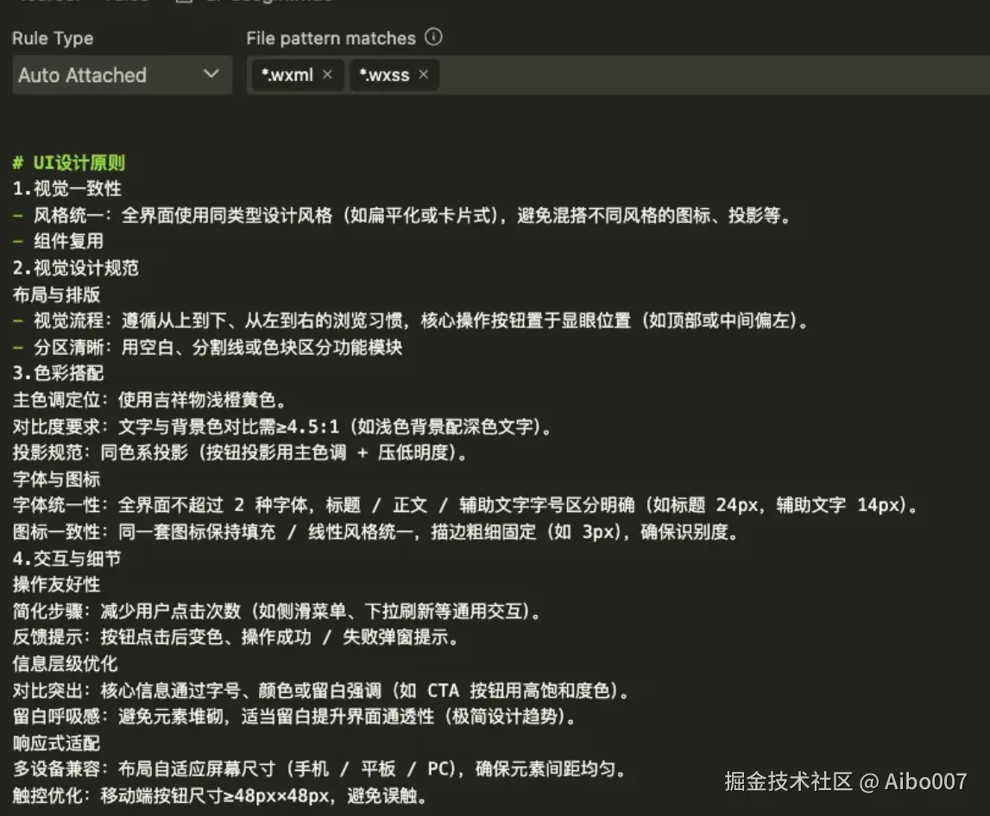Click the line '组件复用'
Viewport: 990px width, 816px height.
tap(58, 241)
